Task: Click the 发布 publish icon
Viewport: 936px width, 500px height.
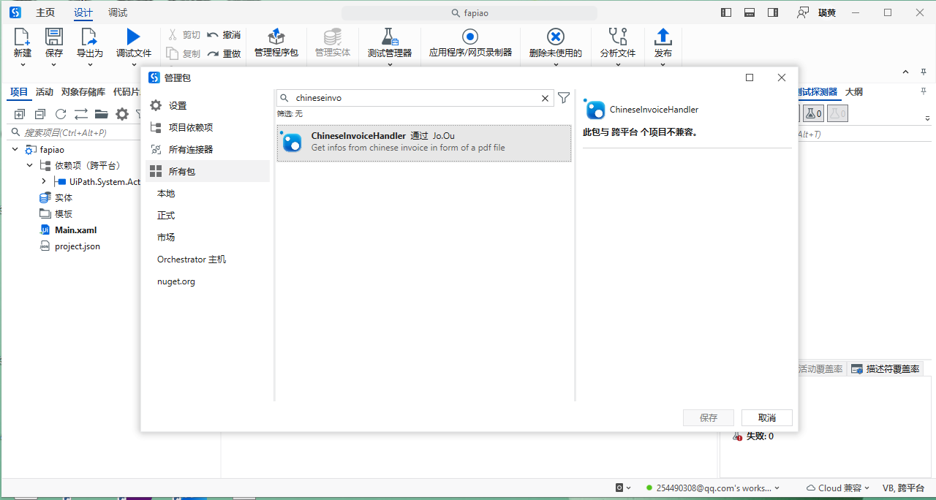Action: pos(663,37)
